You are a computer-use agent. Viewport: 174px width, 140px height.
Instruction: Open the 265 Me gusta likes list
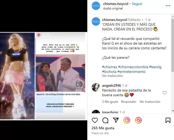[x=103, y=128]
